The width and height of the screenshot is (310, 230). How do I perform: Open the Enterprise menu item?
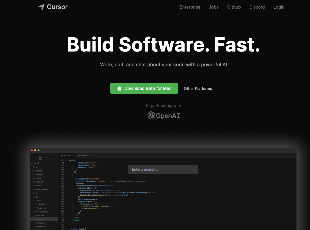(190, 7)
